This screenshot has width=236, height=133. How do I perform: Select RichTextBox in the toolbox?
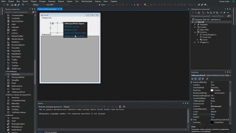click(x=16, y=57)
